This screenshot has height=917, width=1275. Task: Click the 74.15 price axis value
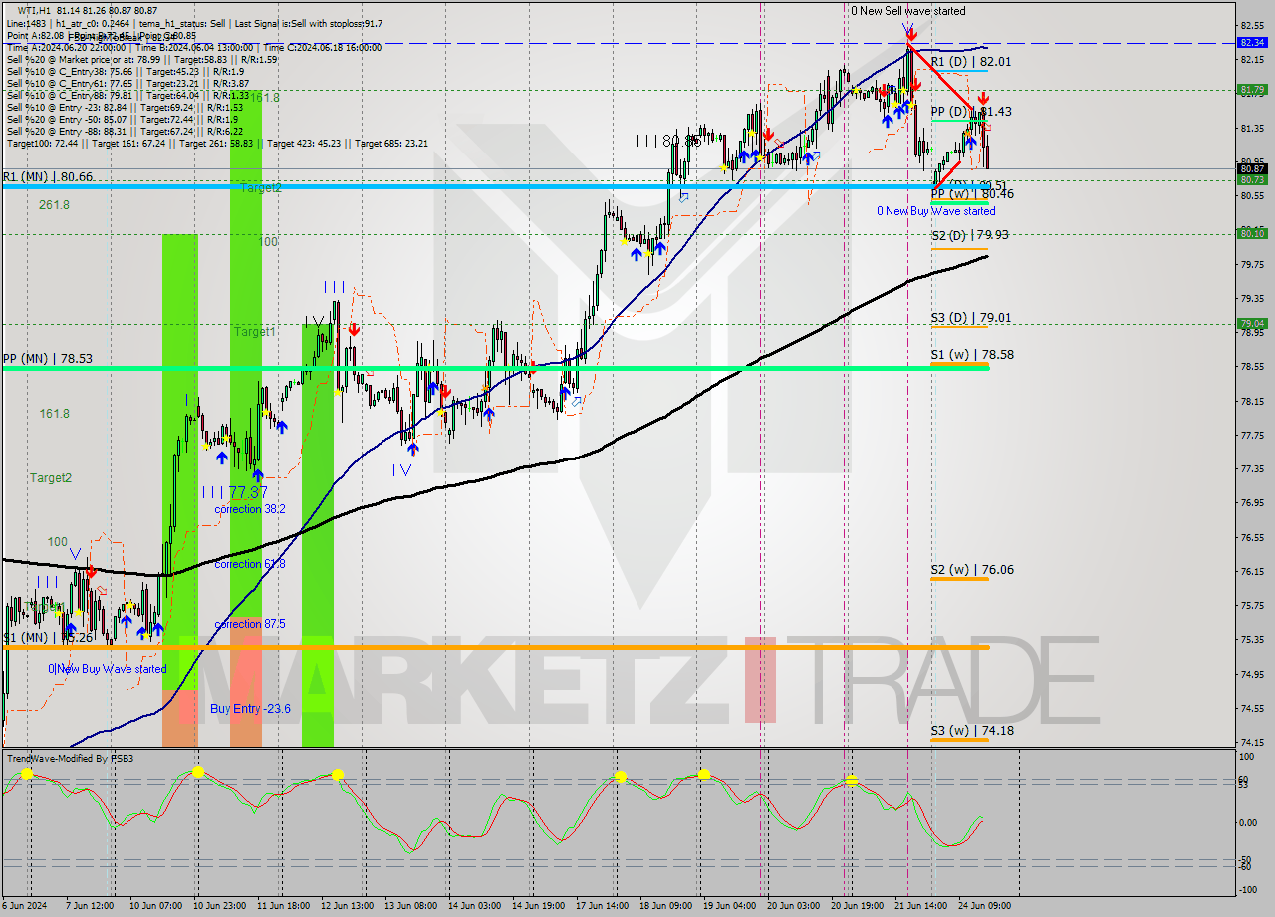tap(1252, 742)
